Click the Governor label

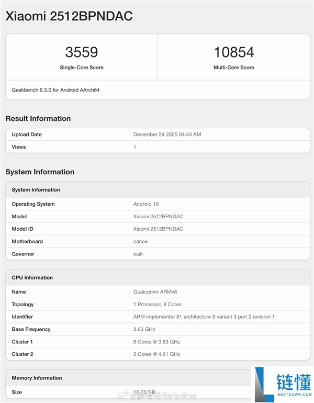[23, 254]
